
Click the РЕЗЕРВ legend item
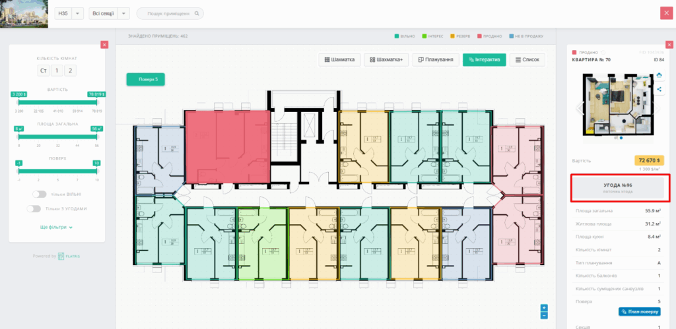[x=460, y=36]
